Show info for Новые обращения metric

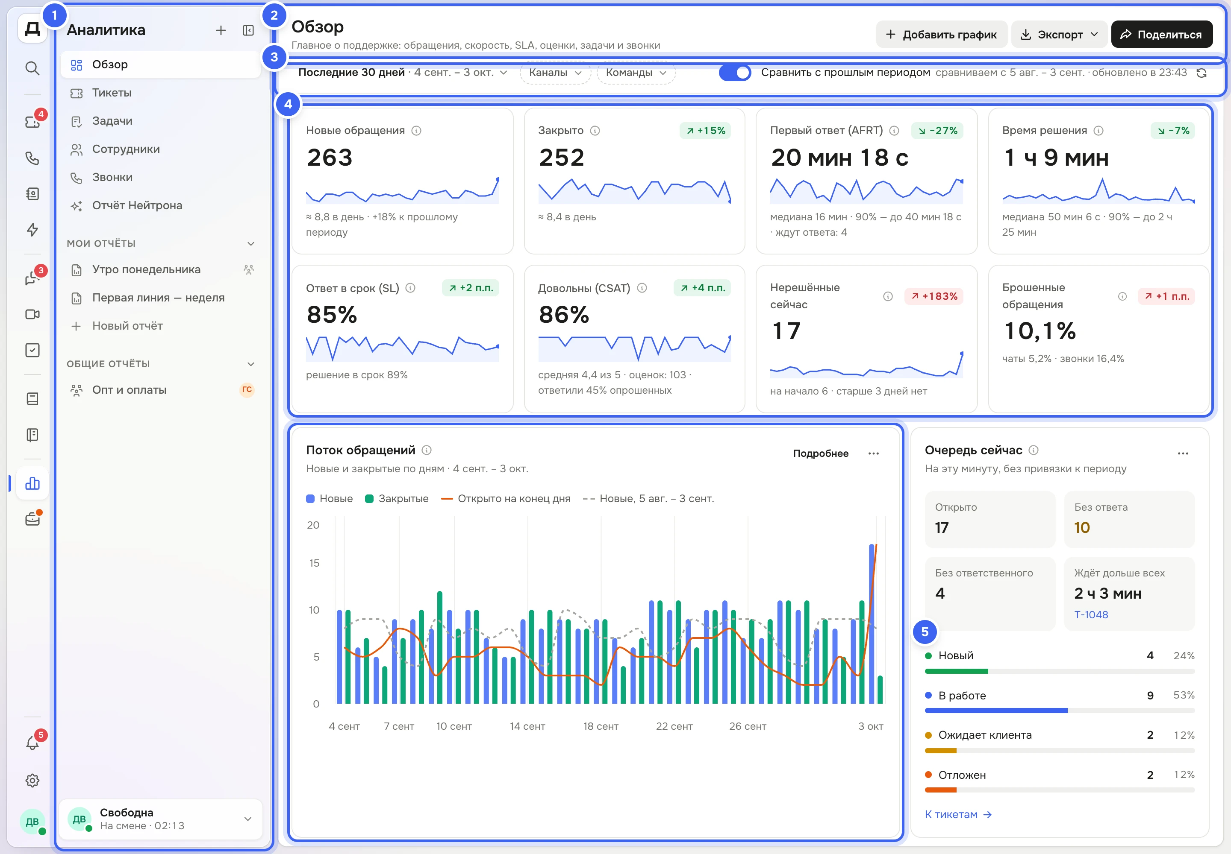coord(416,131)
